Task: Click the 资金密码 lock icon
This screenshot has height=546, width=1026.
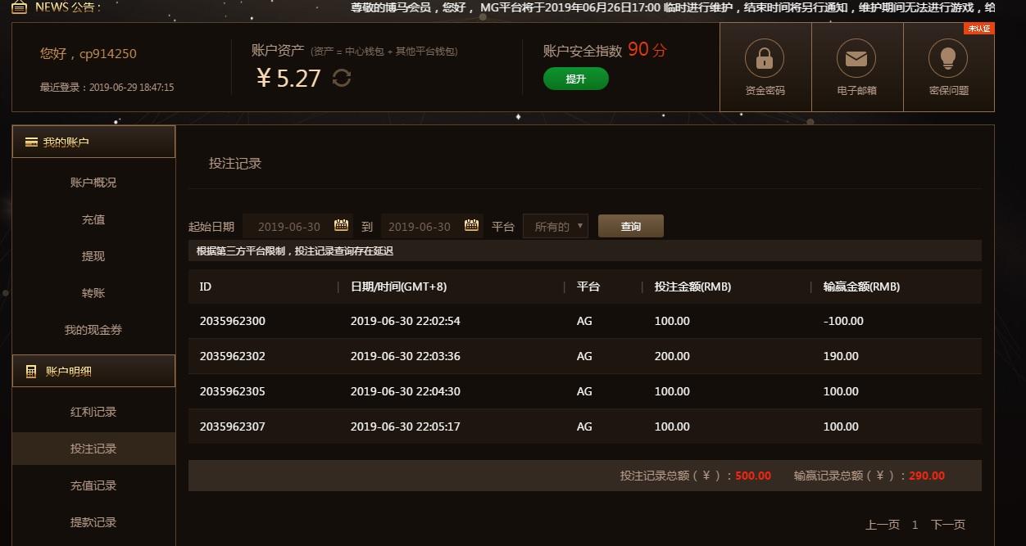Action: pos(765,57)
